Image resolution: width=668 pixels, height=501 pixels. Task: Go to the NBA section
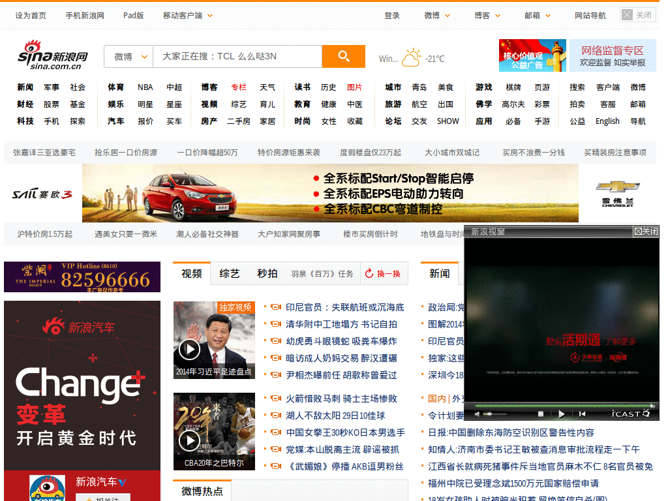pos(145,87)
